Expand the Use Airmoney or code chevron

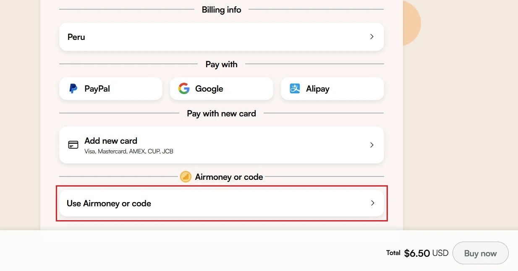coord(372,203)
